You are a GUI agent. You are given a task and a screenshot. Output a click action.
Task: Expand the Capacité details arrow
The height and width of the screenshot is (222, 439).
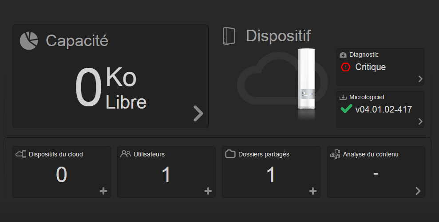click(198, 113)
